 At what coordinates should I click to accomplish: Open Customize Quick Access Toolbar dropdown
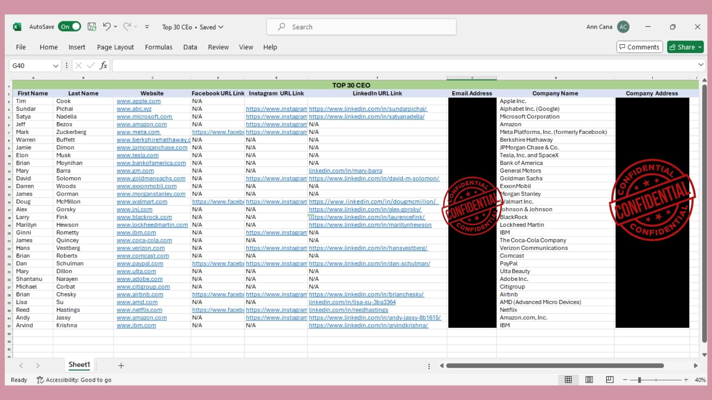[x=147, y=27]
